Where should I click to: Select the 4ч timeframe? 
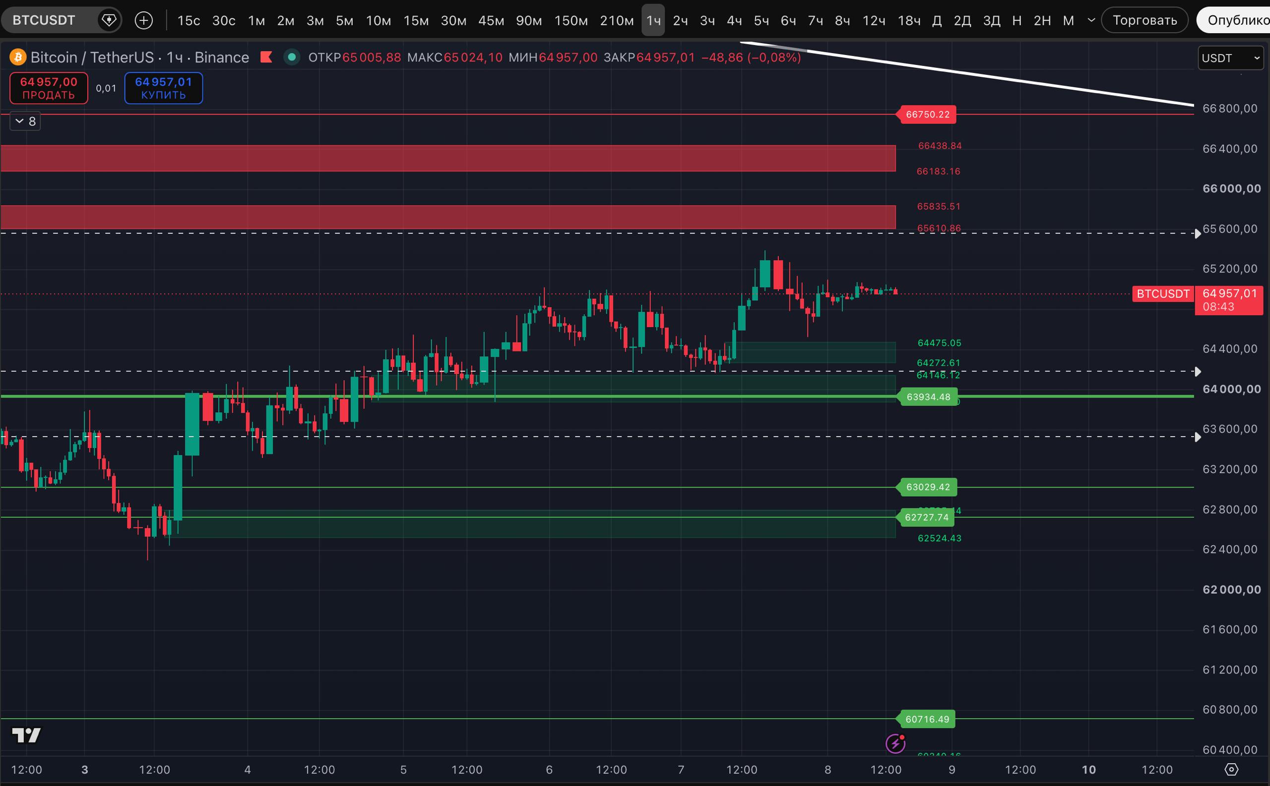tap(735, 20)
